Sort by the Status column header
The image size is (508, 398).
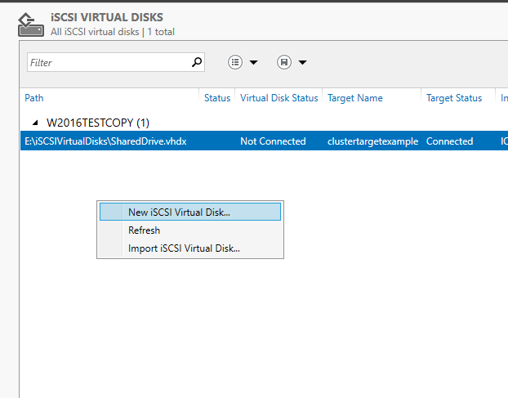tap(217, 98)
